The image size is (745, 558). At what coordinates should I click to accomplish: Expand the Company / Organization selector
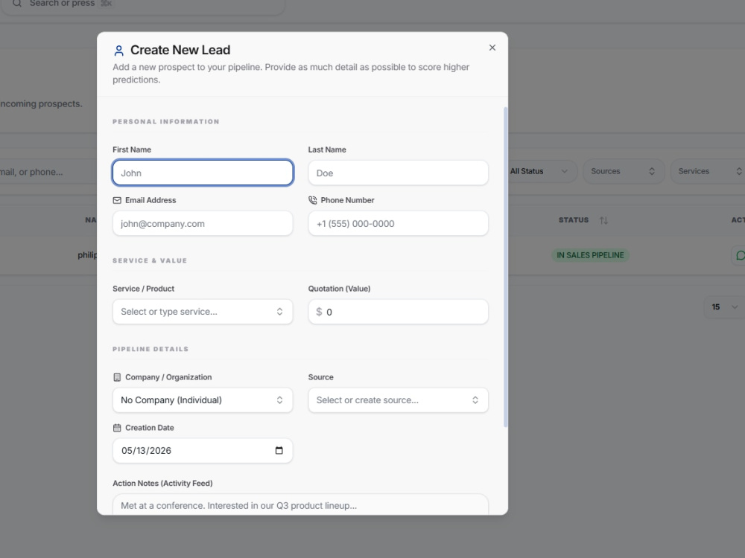tap(203, 400)
